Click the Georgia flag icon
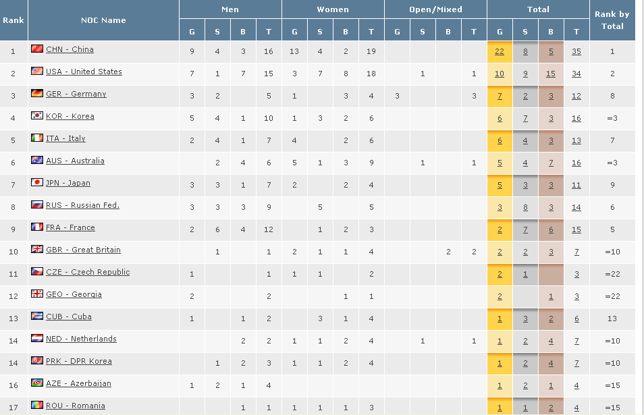Screen dimensions: 644x415 click(x=38, y=294)
